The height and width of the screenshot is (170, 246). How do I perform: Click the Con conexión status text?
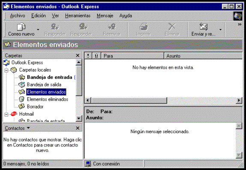(x=106, y=164)
